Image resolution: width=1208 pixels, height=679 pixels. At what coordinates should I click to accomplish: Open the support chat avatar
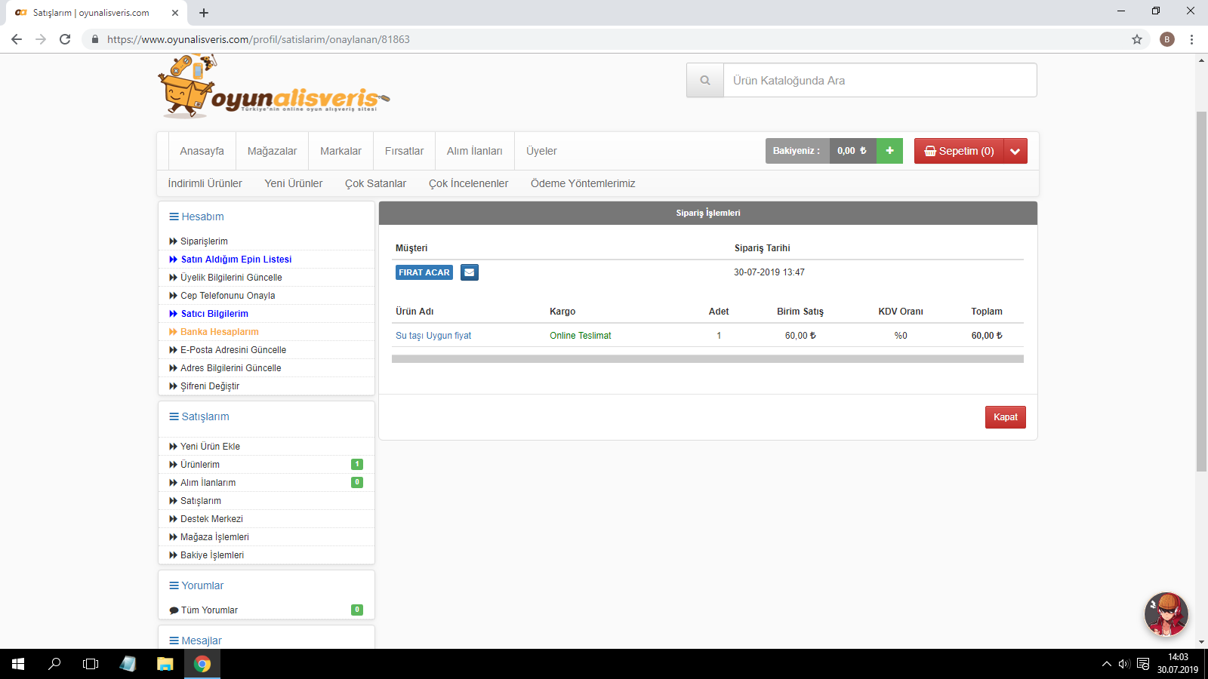point(1166,614)
